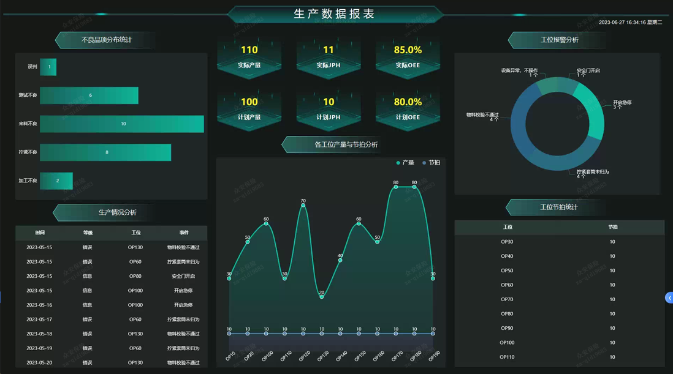Click the data point labeled 20 at OP130

(x=322, y=297)
